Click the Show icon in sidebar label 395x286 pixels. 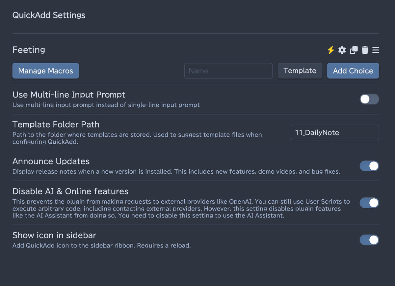click(x=54, y=235)
